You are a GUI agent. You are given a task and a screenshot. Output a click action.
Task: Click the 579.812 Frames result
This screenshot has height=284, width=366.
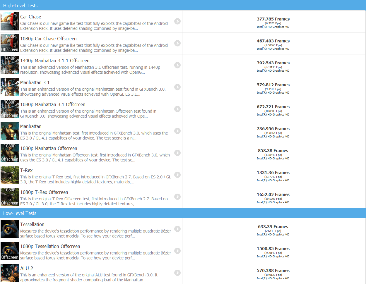click(273, 85)
